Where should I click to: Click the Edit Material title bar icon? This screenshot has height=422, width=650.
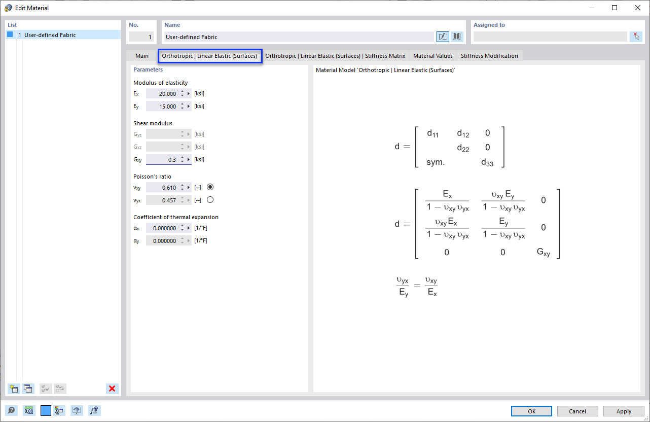(x=8, y=8)
